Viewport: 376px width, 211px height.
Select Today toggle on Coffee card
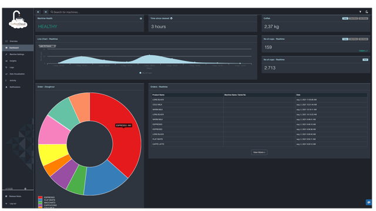pyautogui.click(x=345, y=18)
